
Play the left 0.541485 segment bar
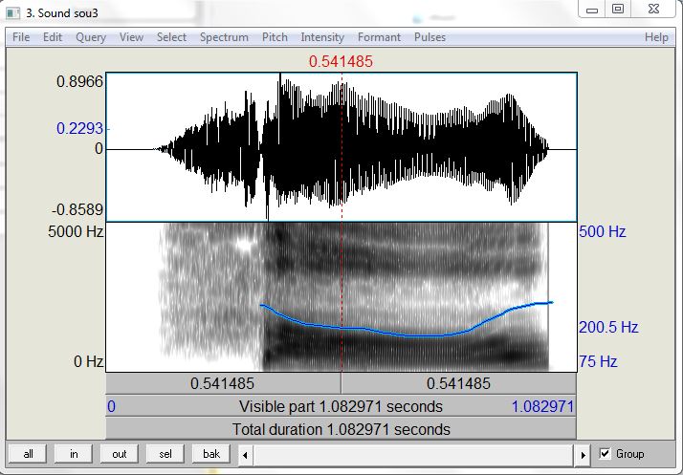[x=223, y=383]
